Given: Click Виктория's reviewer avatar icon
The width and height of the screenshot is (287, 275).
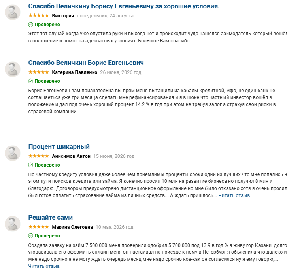Looking at the screenshot, I should click(x=12, y=12).
